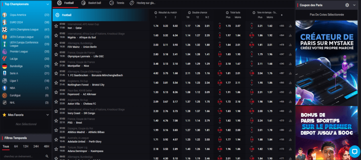Favorite the Iran - Qatar match star
361x160 pixels.
(x=56, y=26)
